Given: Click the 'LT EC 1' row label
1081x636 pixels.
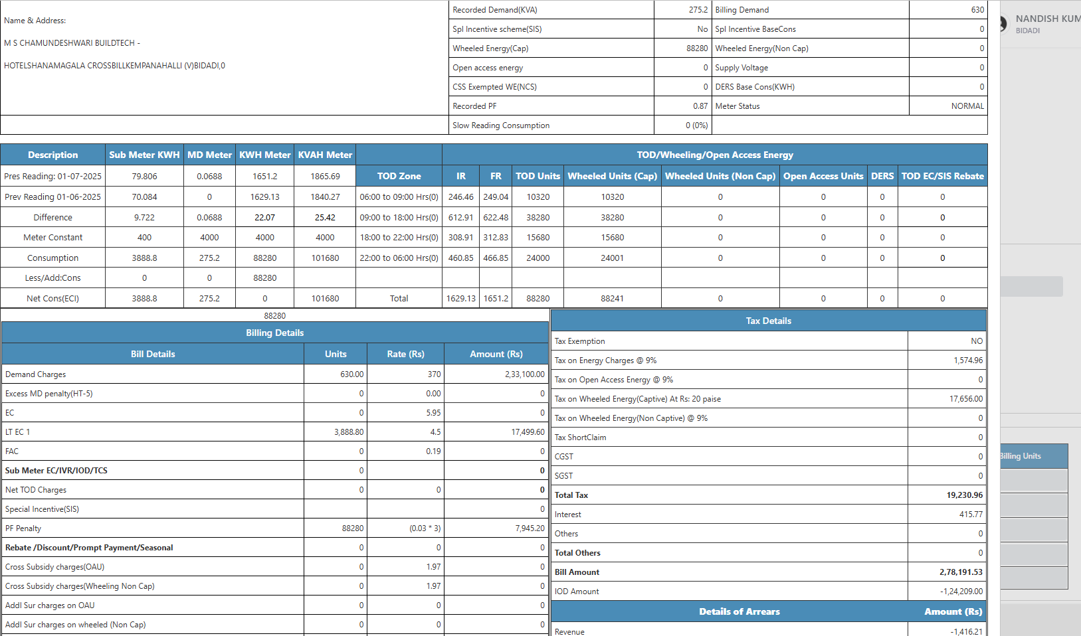Looking at the screenshot, I should 17,432.
